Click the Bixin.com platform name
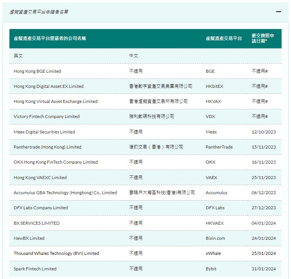The height and width of the screenshot is (279, 291). point(215,238)
